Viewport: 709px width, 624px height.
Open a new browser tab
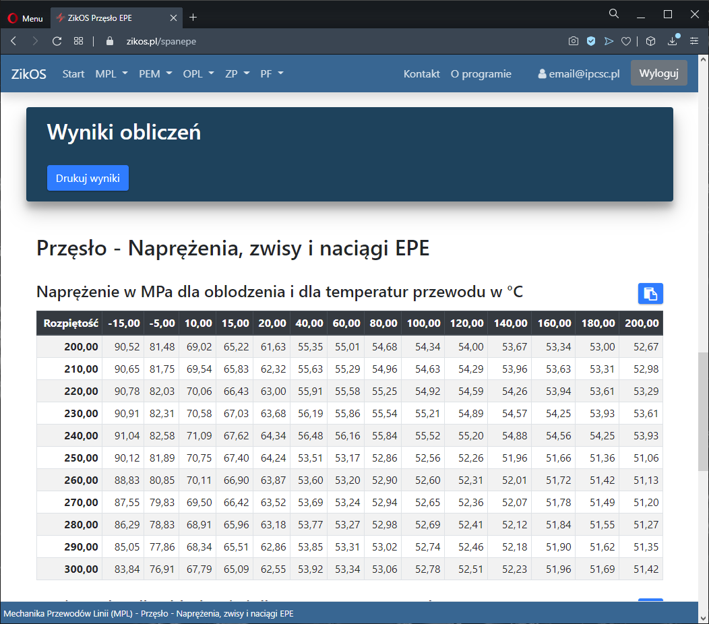click(x=193, y=18)
